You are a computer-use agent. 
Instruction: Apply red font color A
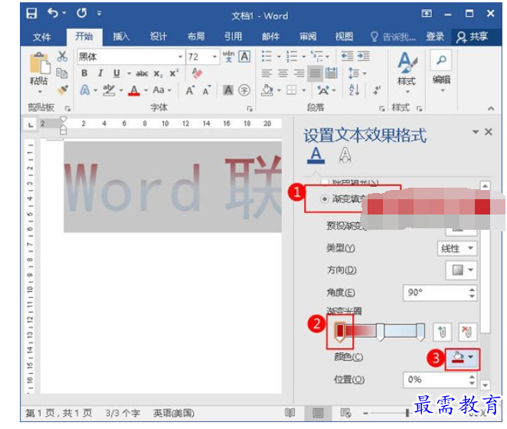coord(134,90)
